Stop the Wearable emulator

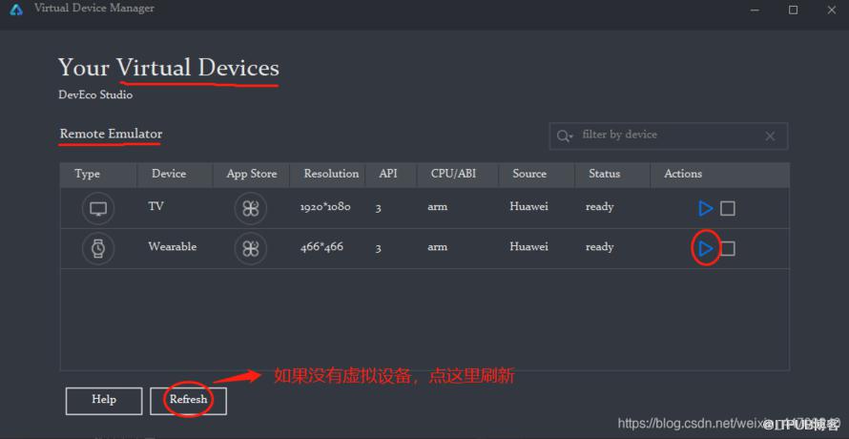pyautogui.click(x=728, y=249)
